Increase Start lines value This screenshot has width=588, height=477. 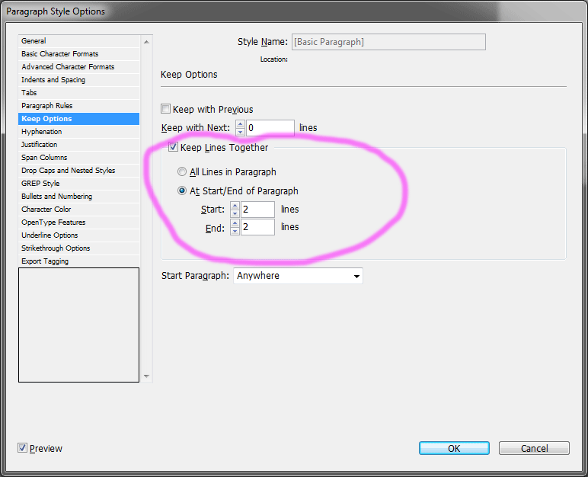click(x=235, y=205)
